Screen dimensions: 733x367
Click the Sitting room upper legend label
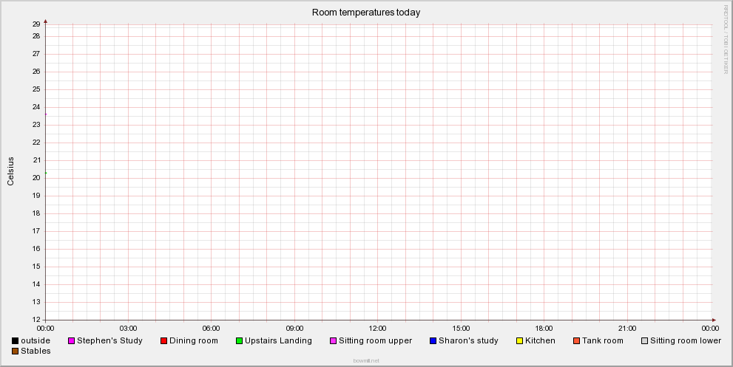[x=375, y=340]
